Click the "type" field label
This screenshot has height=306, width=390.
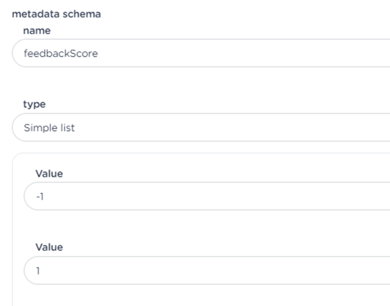click(x=34, y=104)
